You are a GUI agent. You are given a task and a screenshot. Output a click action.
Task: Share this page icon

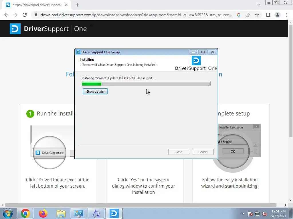(248, 15)
